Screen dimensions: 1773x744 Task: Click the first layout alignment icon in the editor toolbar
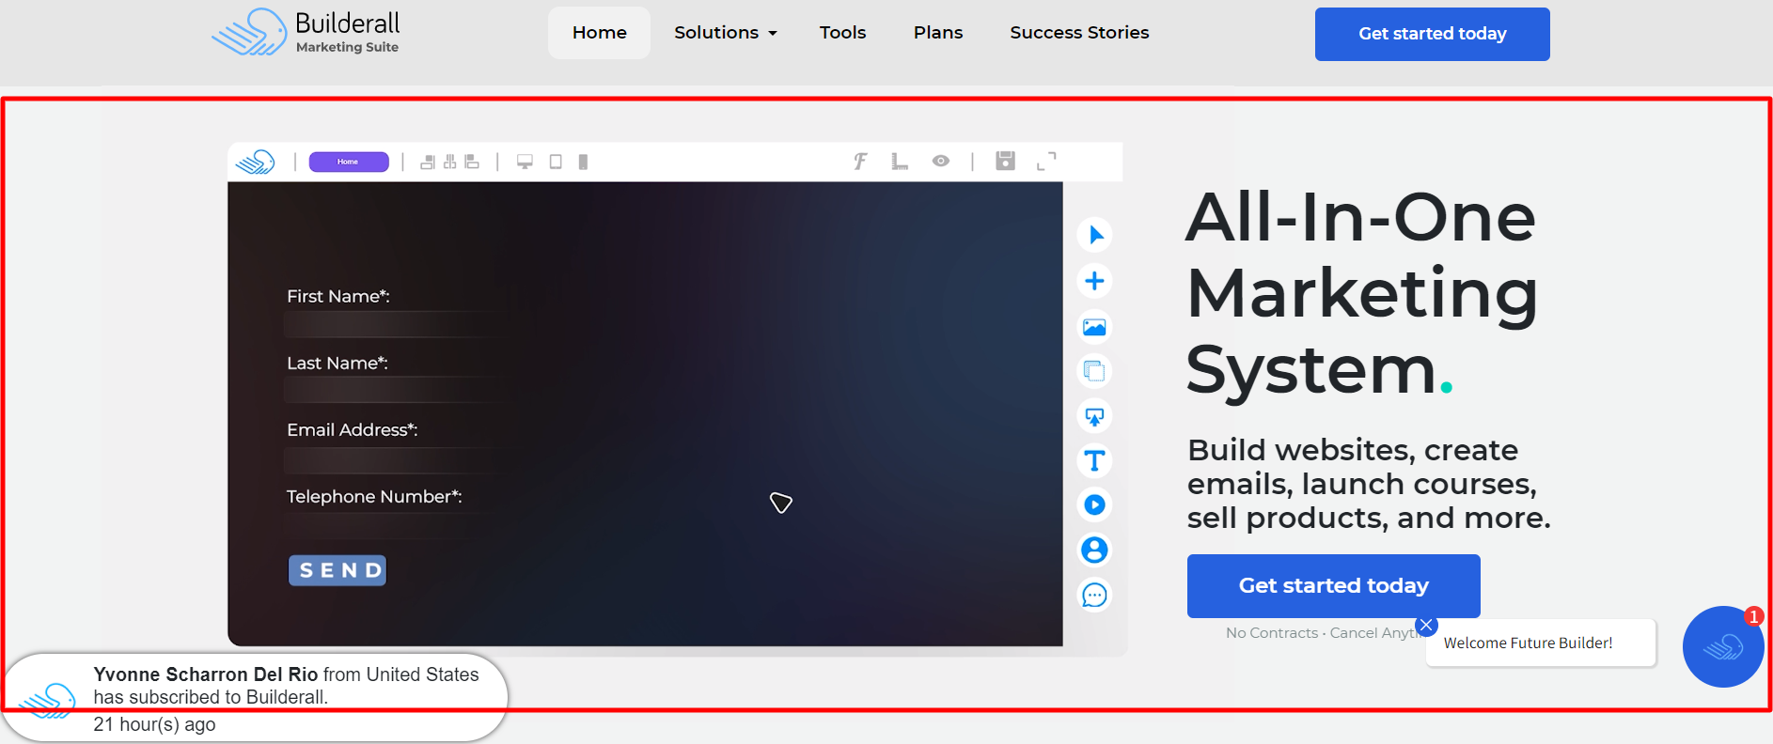[x=428, y=162]
